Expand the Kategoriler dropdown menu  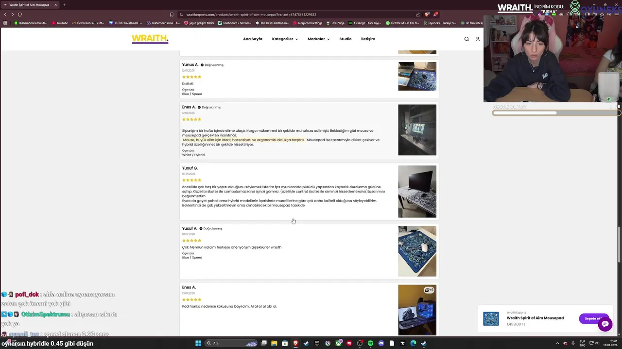click(285, 39)
